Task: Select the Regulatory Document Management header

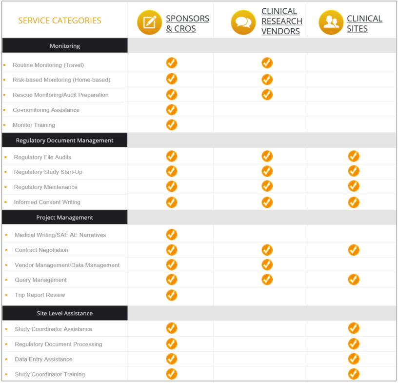Action: (x=65, y=140)
